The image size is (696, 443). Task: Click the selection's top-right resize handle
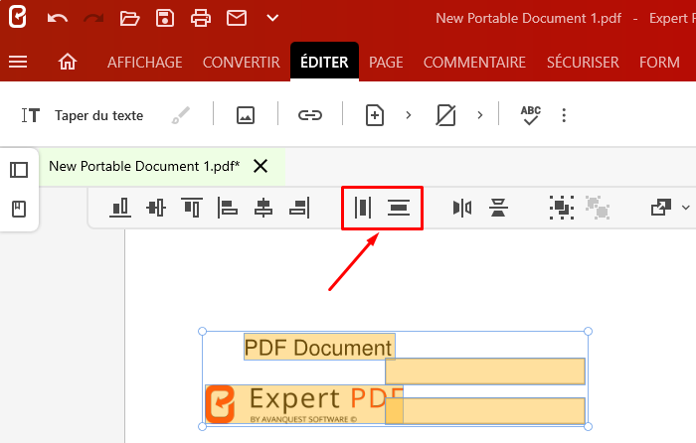point(589,331)
